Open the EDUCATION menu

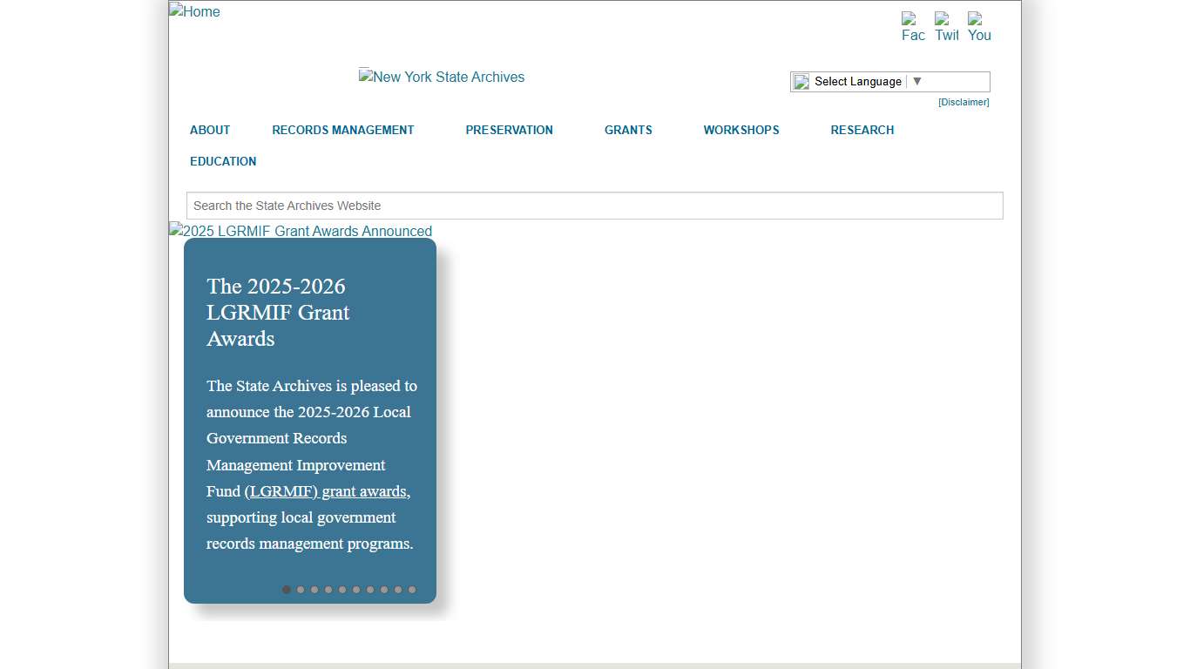coord(223,161)
